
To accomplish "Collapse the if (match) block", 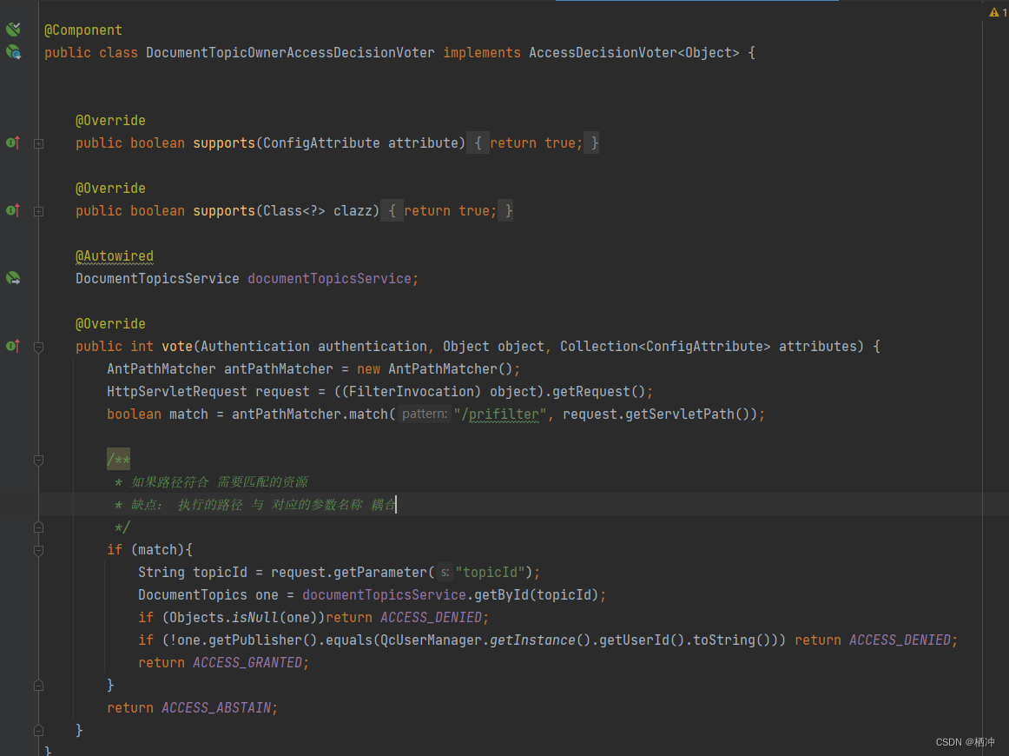I will point(38,551).
